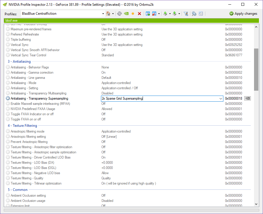The width and height of the screenshot is (263, 214).
Task: Select Antialiasing - Line gamma setting
Action: click(x=128, y=78)
